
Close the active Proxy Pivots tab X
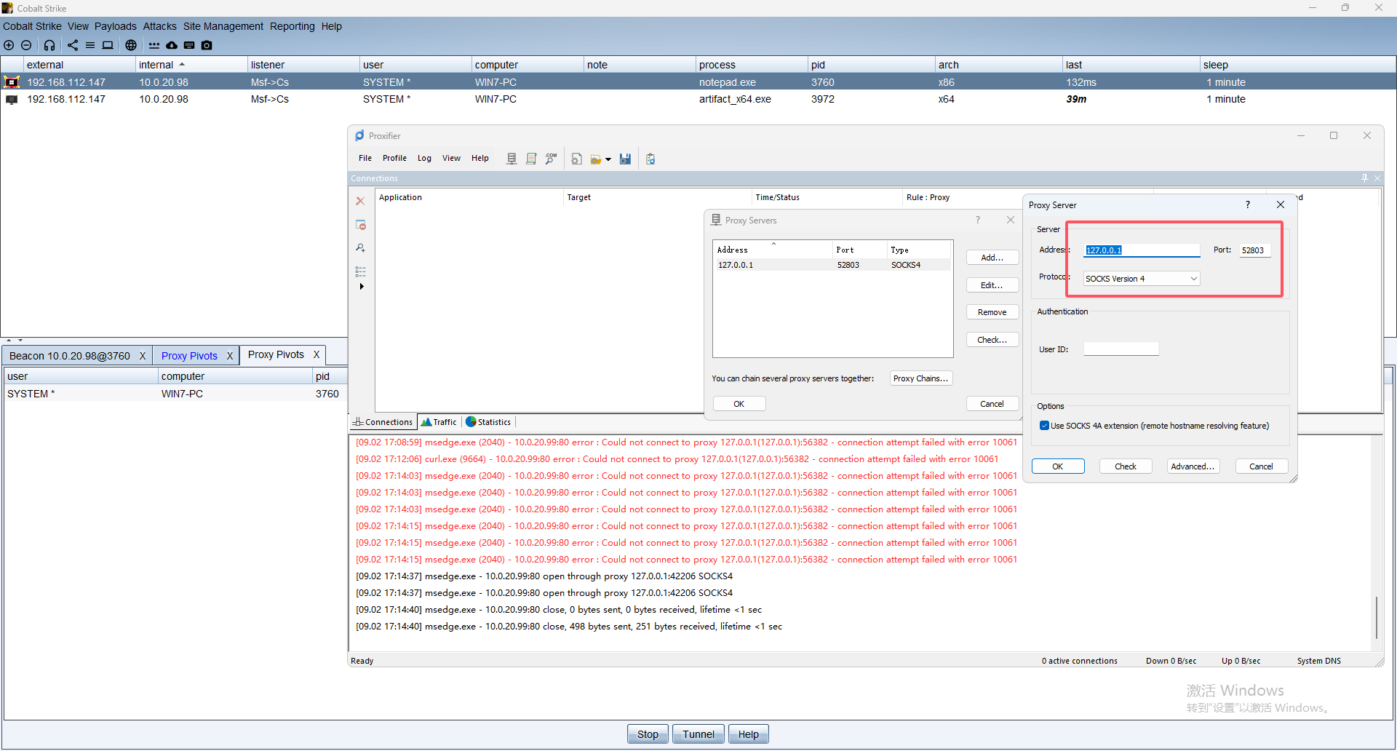[x=317, y=354]
